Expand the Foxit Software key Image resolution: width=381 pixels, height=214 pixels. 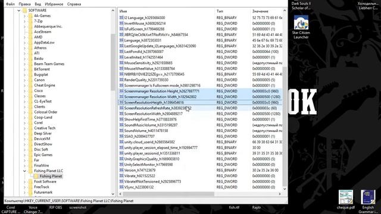(24, 181)
